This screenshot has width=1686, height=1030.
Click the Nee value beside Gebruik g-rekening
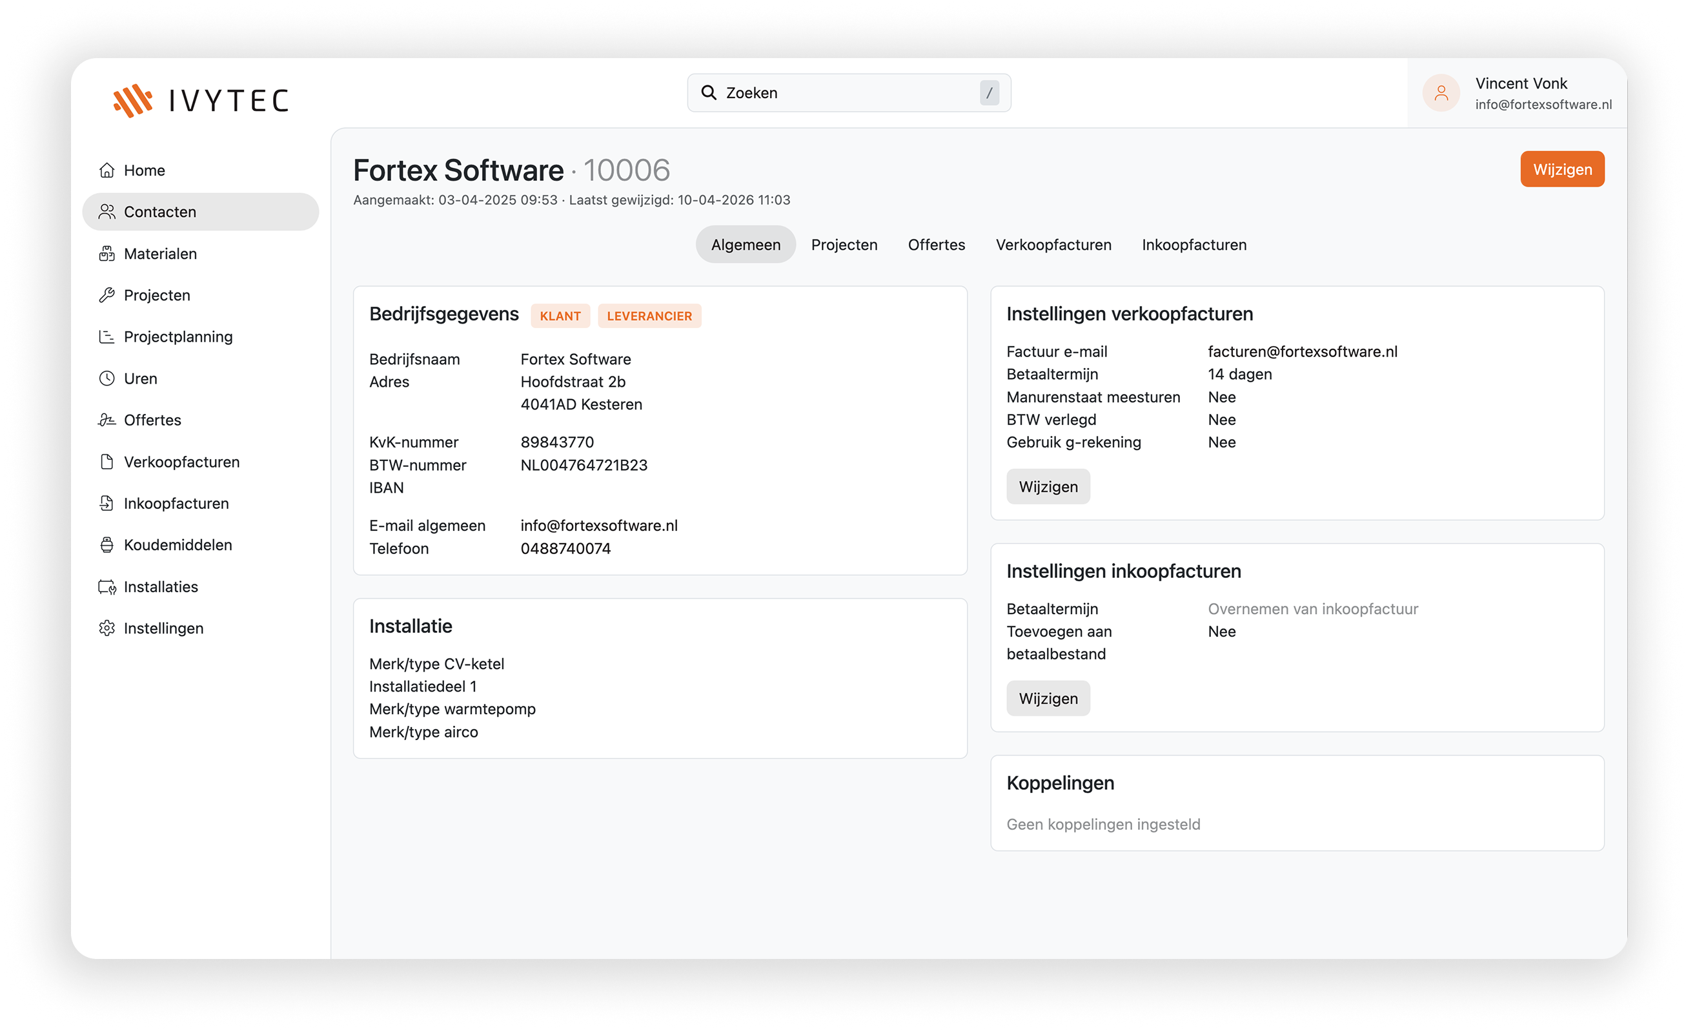pos(1222,443)
